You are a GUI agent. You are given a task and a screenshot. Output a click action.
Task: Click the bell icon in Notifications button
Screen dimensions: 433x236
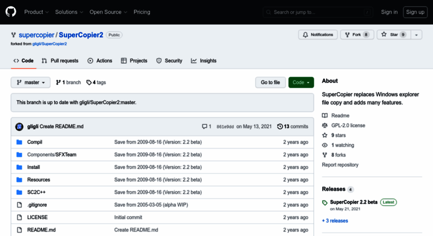point(305,35)
